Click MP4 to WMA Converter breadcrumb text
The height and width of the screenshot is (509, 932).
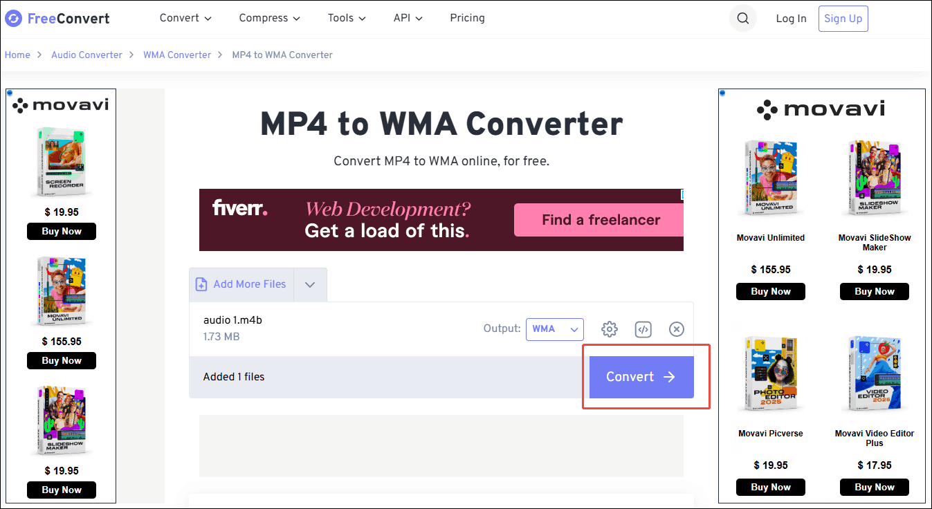click(x=282, y=55)
